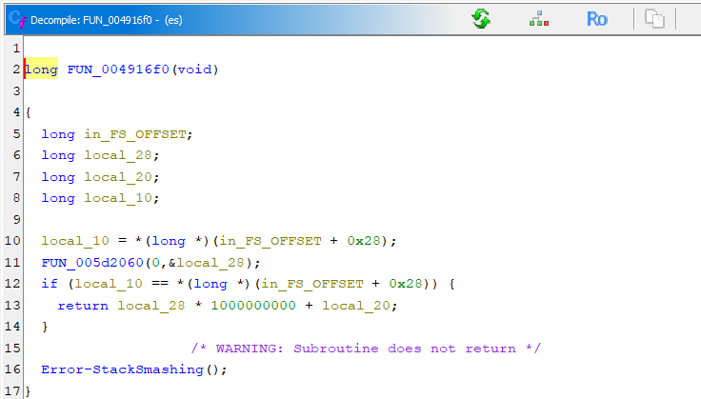Click the Decompile title bar text

click(107, 20)
